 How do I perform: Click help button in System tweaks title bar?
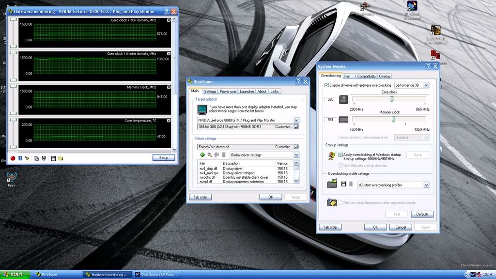[x=428, y=66]
